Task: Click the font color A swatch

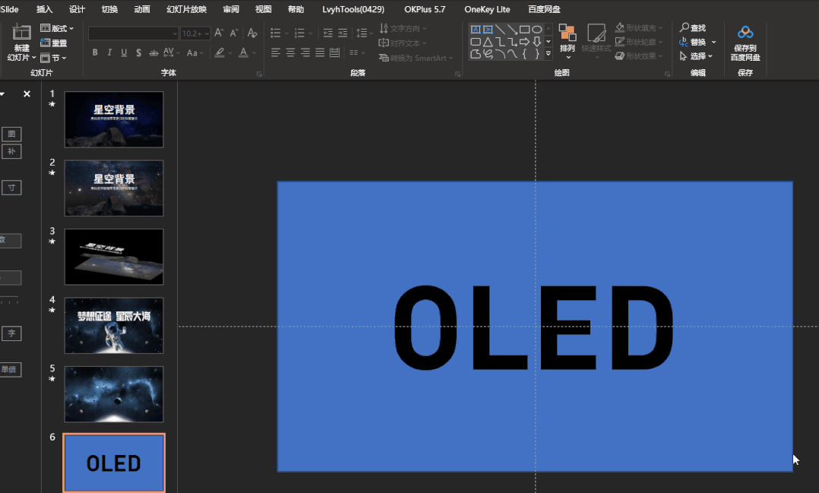Action: (x=243, y=52)
